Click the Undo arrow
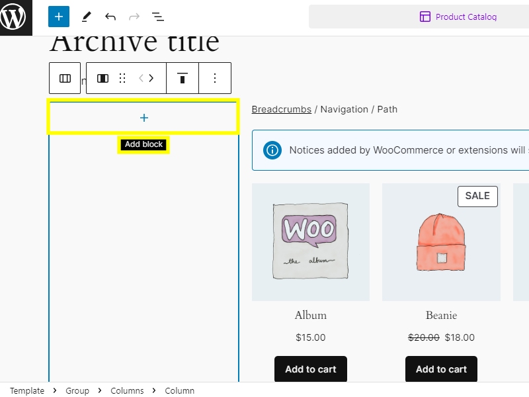Screen dimensions: 529x397 tap(110, 17)
